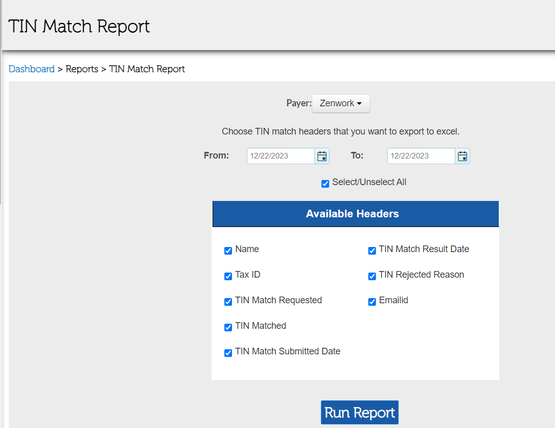Uncheck the Name header checkbox
This screenshot has width=555, height=428.
(x=228, y=251)
